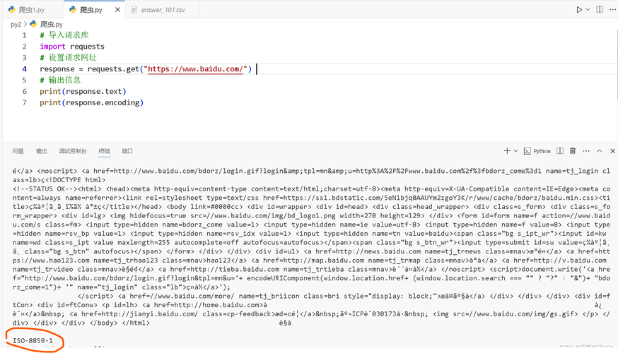Click py2 folder in breadcrumb
Screen dimensions: 618x353
16,25
